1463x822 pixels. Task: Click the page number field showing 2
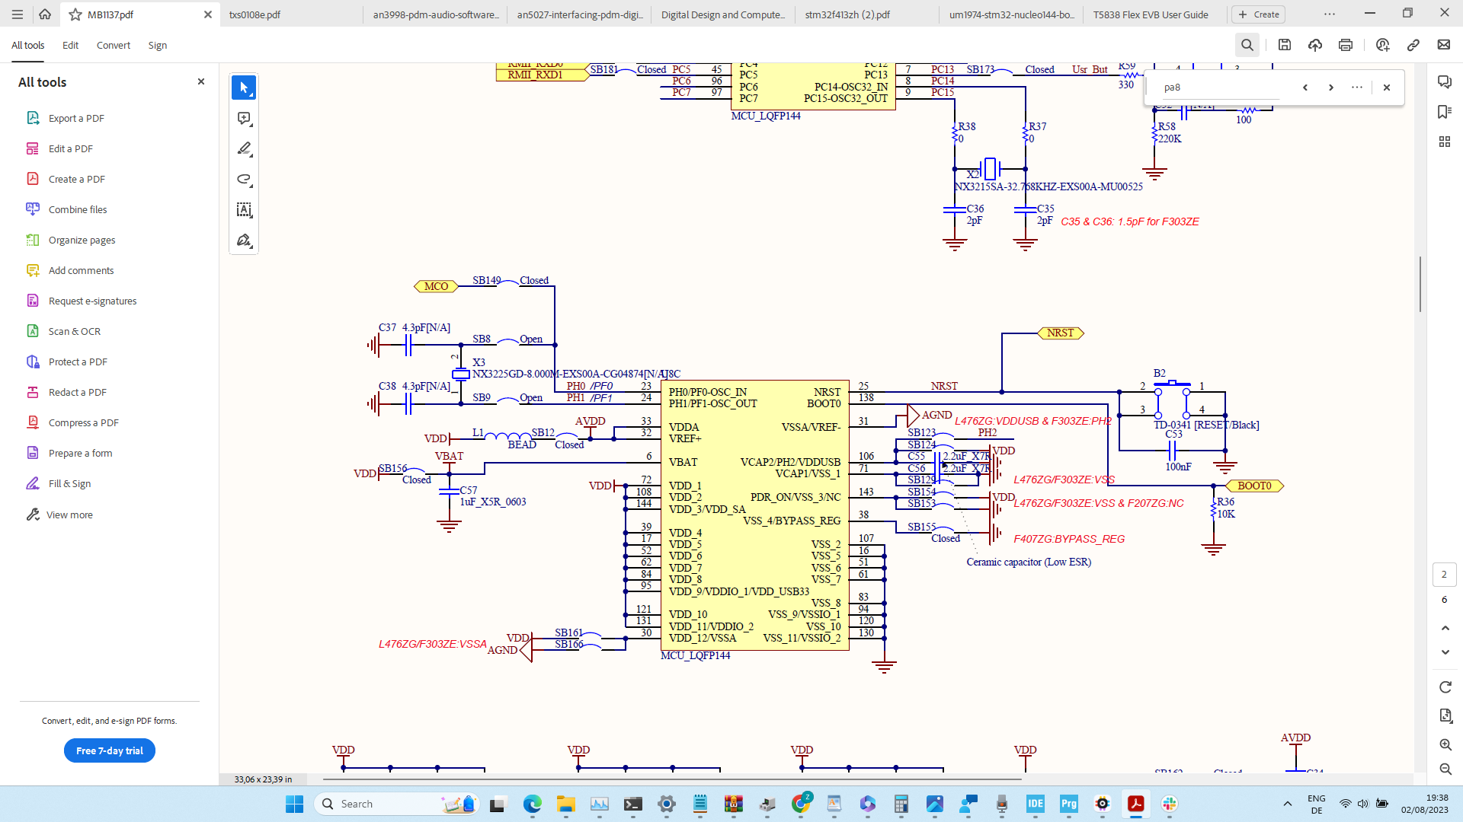(x=1445, y=575)
